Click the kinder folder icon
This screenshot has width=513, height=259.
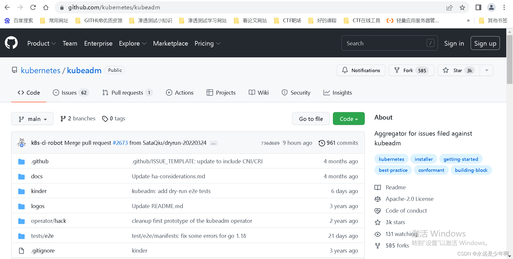tap(21, 191)
